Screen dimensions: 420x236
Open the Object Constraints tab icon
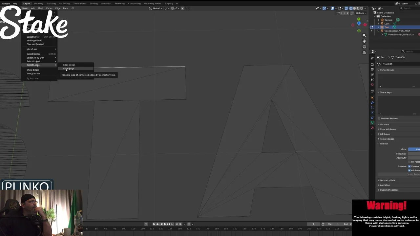coord(372,118)
